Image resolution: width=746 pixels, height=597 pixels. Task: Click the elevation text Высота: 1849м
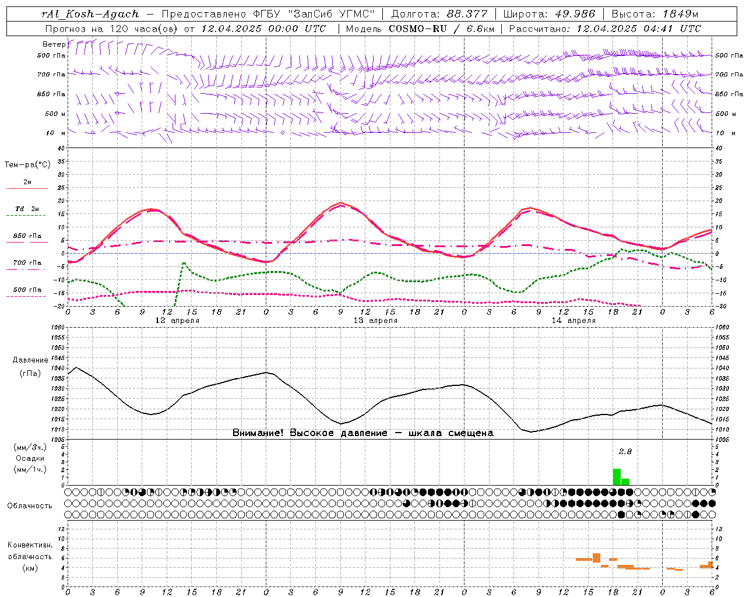(x=656, y=14)
